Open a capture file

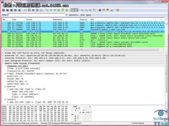point(25,10)
